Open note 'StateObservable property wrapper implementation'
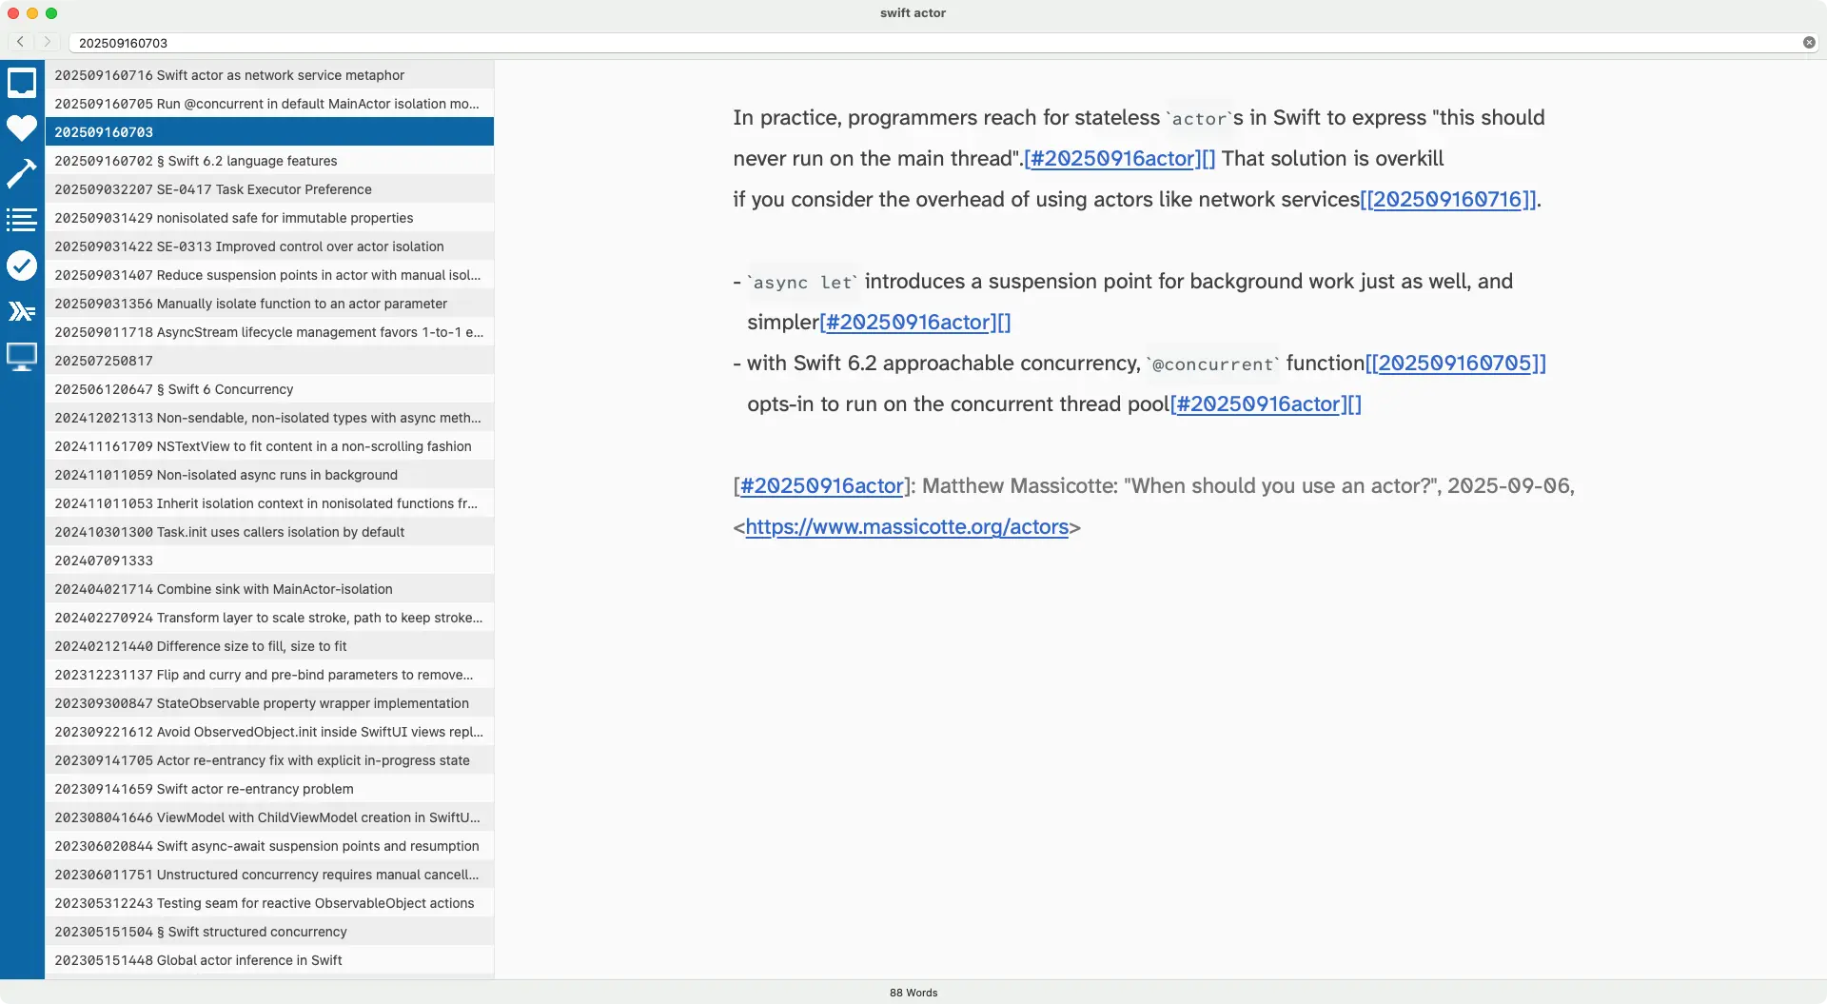1827x1004 pixels. point(269,702)
